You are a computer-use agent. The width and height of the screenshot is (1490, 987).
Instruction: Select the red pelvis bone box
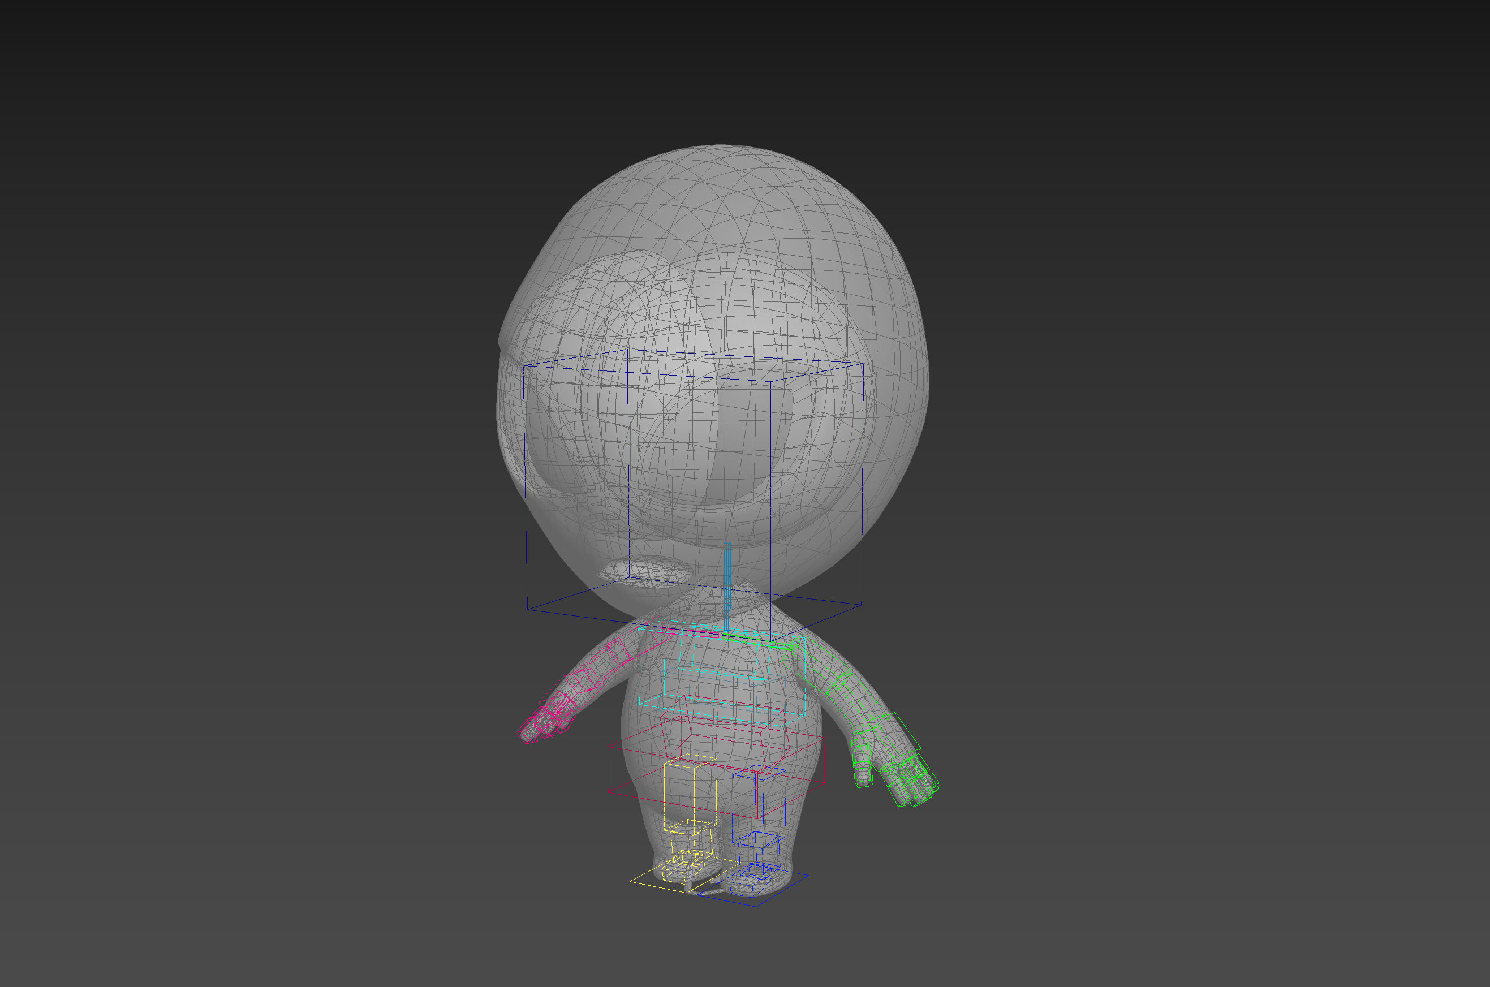pyautogui.click(x=716, y=768)
